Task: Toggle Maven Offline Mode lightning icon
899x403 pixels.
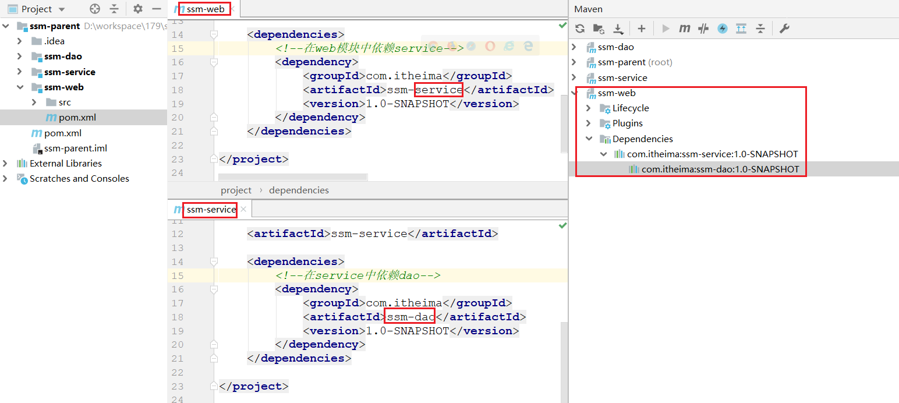Action: pos(723,29)
